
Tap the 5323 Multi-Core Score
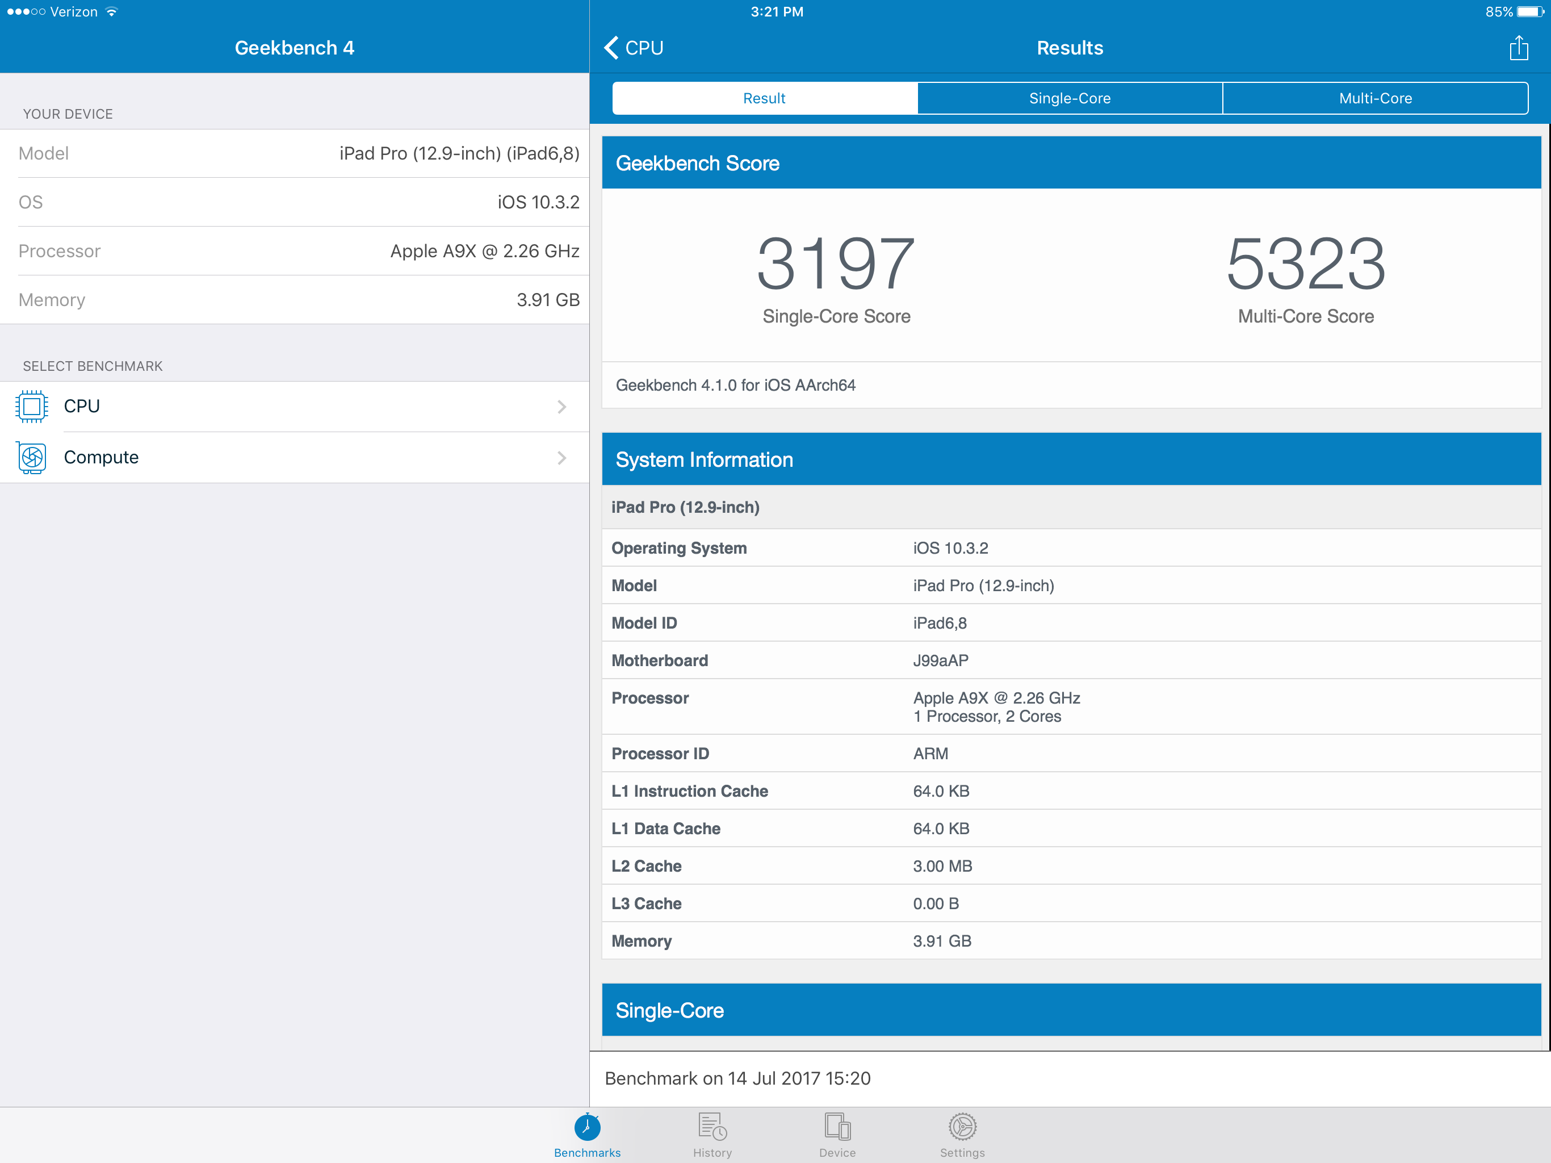point(1306,263)
